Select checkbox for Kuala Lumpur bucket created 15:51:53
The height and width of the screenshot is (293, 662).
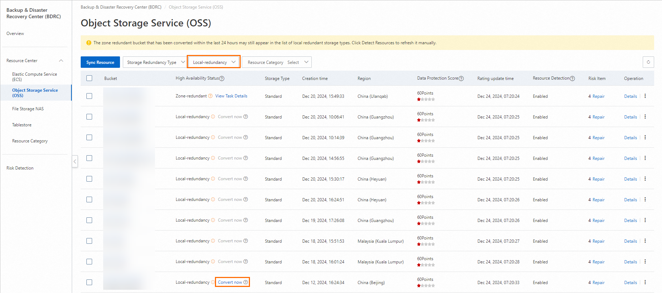(x=89, y=241)
